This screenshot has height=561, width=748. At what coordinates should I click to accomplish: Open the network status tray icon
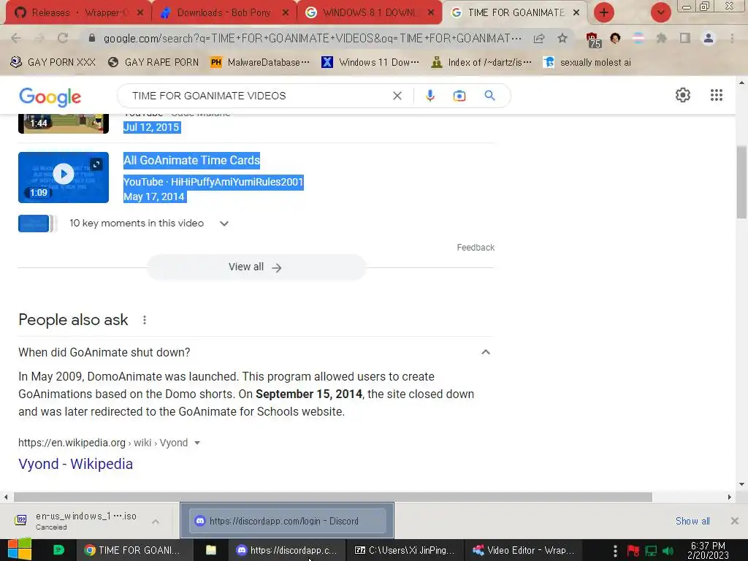tap(651, 551)
